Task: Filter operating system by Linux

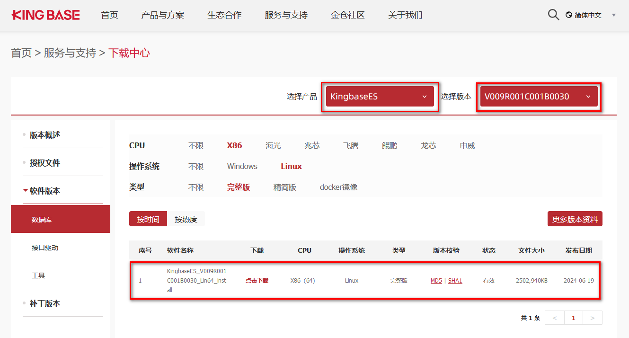Action: tap(291, 166)
